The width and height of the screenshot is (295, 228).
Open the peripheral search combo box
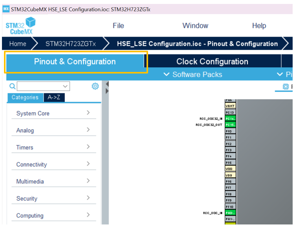pos(44,86)
